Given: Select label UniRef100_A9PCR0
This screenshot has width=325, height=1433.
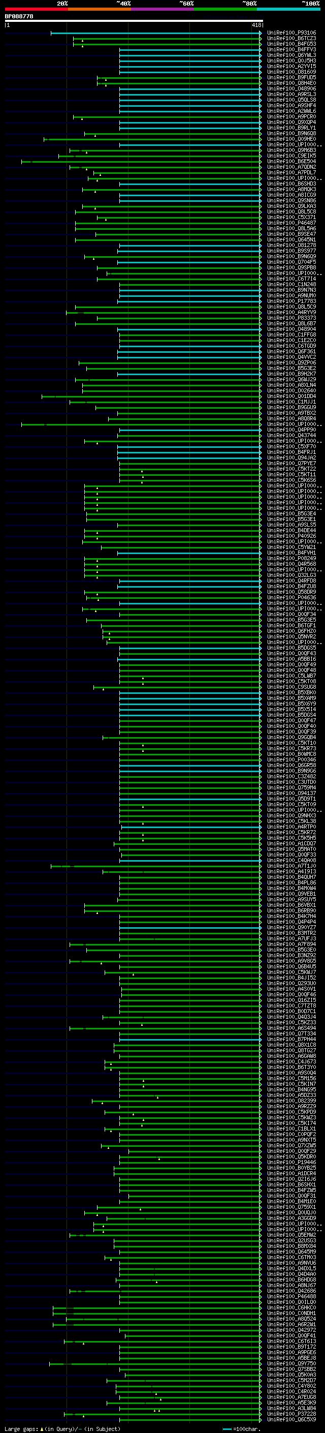Looking at the screenshot, I should (x=291, y=117).
